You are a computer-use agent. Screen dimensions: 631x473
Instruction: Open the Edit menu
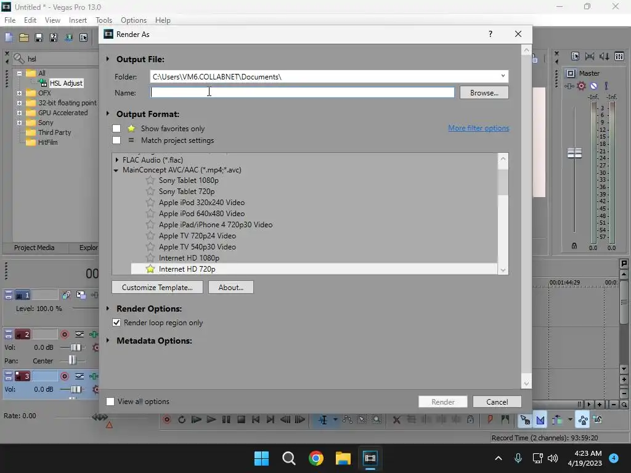(x=30, y=20)
